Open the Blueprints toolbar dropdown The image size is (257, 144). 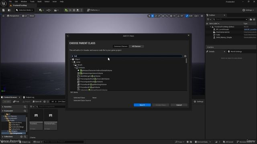[x=49, y=10]
